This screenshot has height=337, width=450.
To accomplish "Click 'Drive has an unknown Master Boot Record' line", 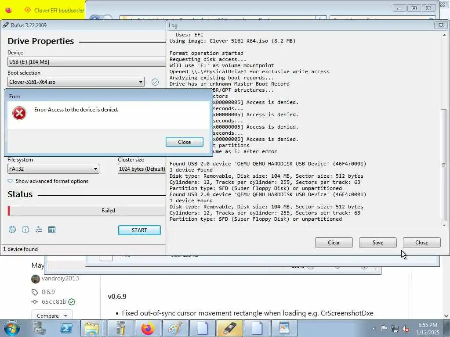I will [229, 84].
